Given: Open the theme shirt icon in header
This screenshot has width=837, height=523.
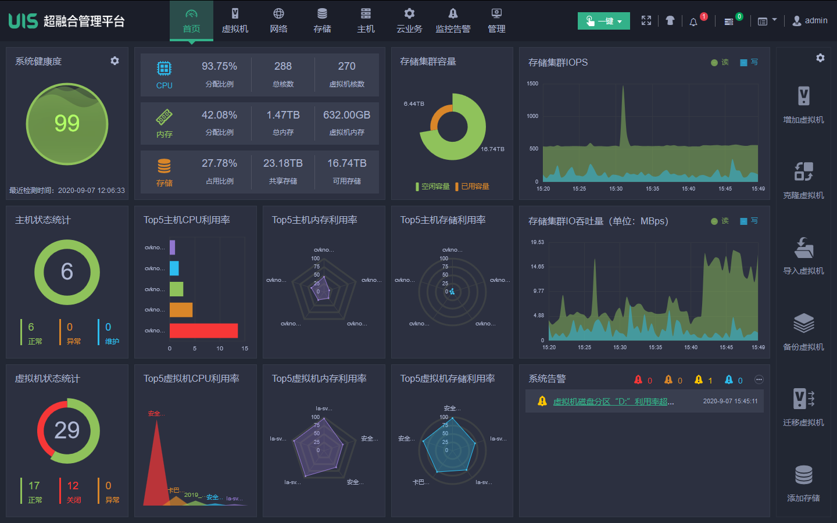Looking at the screenshot, I should click(670, 21).
